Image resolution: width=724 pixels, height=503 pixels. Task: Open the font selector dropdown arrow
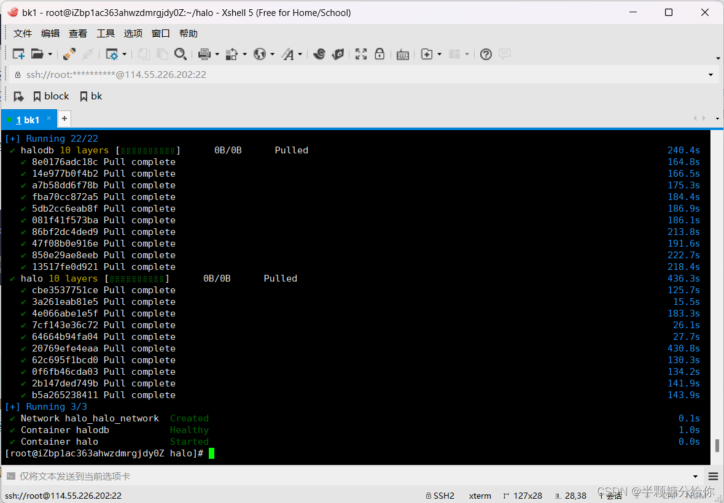click(x=300, y=54)
